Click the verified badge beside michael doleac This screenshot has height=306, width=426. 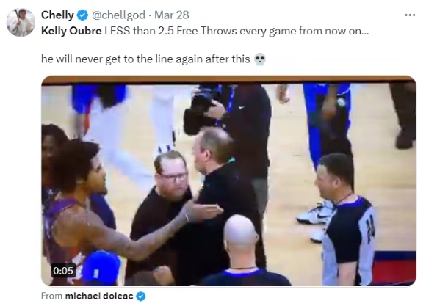pos(141,296)
